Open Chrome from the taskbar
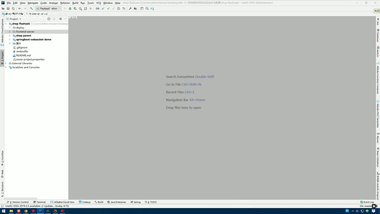The width and height of the screenshot is (380, 214). (x=26, y=211)
